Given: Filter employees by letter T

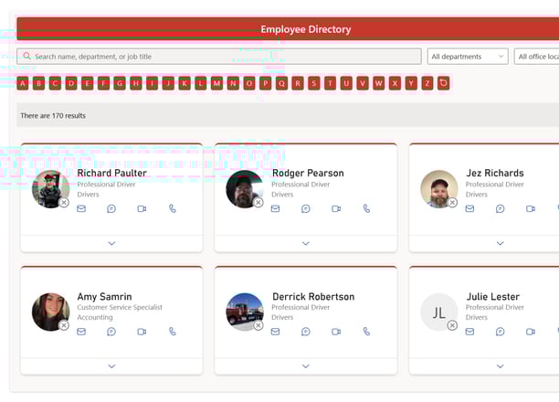Looking at the screenshot, I should point(330,83).
